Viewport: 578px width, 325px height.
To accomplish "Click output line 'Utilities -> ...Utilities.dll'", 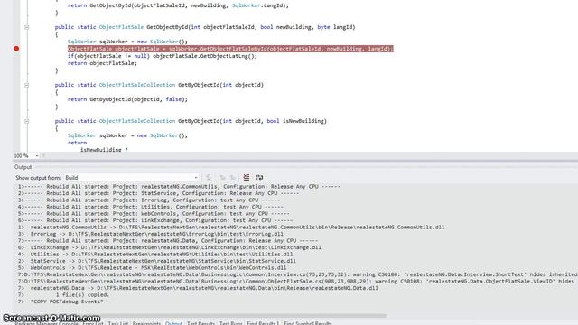I will point(155,255).
